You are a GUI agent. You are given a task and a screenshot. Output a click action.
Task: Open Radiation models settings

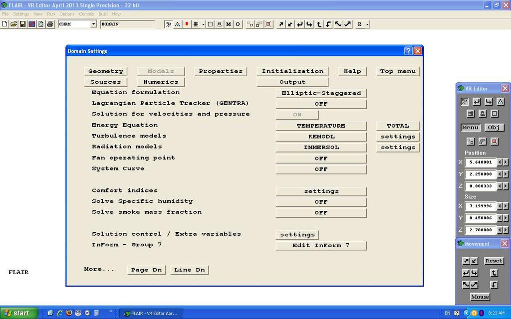pos(398,148)
